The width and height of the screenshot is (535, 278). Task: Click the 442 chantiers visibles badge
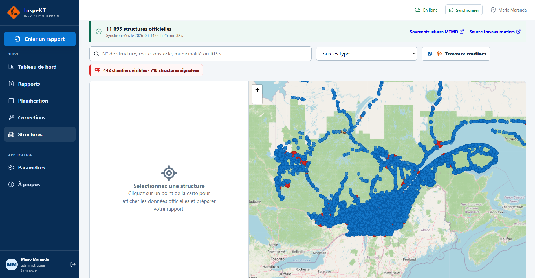pyautogui.click(x=146, y=70)
